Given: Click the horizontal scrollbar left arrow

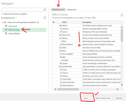Looking at the screenshot, I should (55, 89).
